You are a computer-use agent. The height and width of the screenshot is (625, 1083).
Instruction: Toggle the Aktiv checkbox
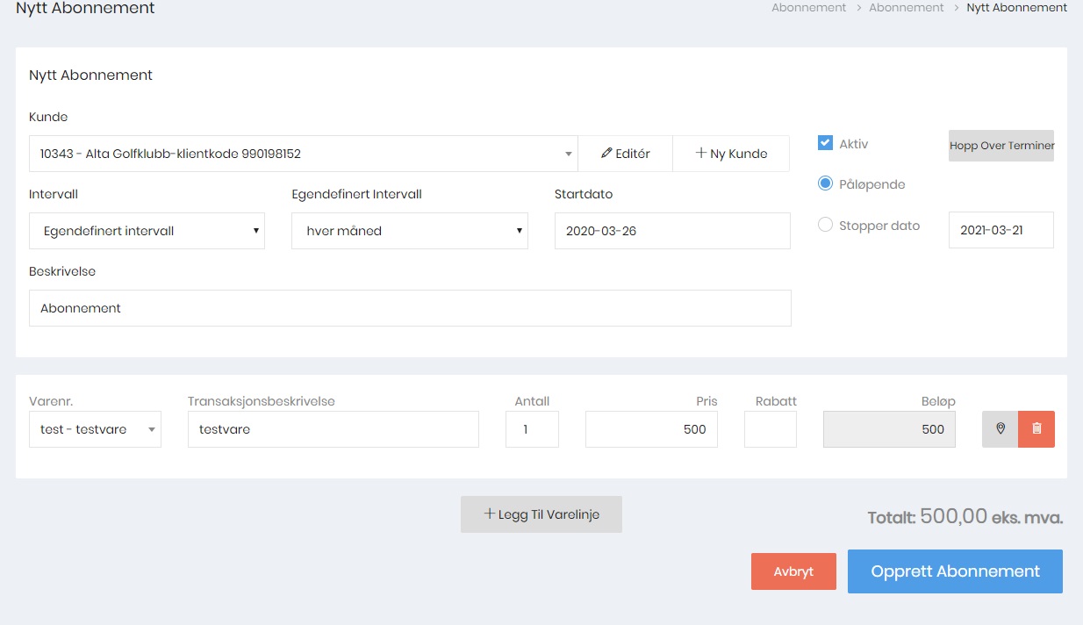point(825,143)
